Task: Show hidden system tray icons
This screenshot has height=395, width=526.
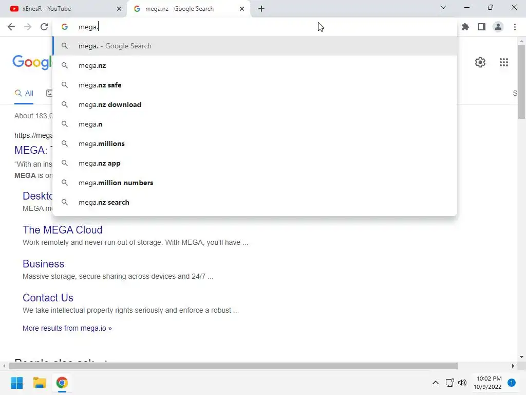Action: pos(435,383)
